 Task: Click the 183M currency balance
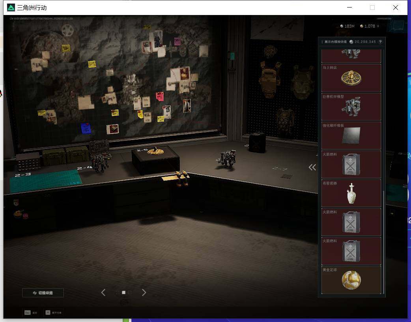click(x=347, y=26)
